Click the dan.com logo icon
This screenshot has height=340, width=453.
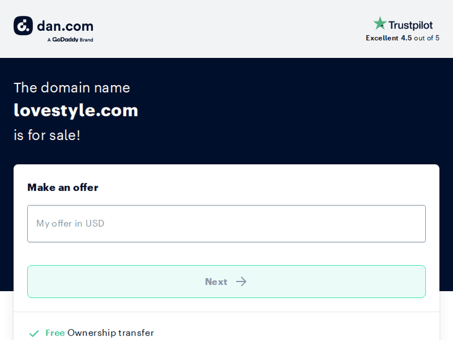coord(23,25)
